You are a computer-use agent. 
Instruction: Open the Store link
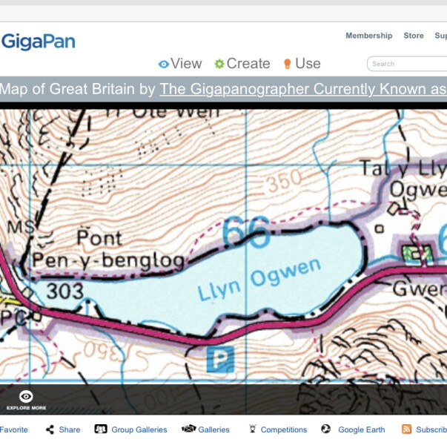coord(414,36)
